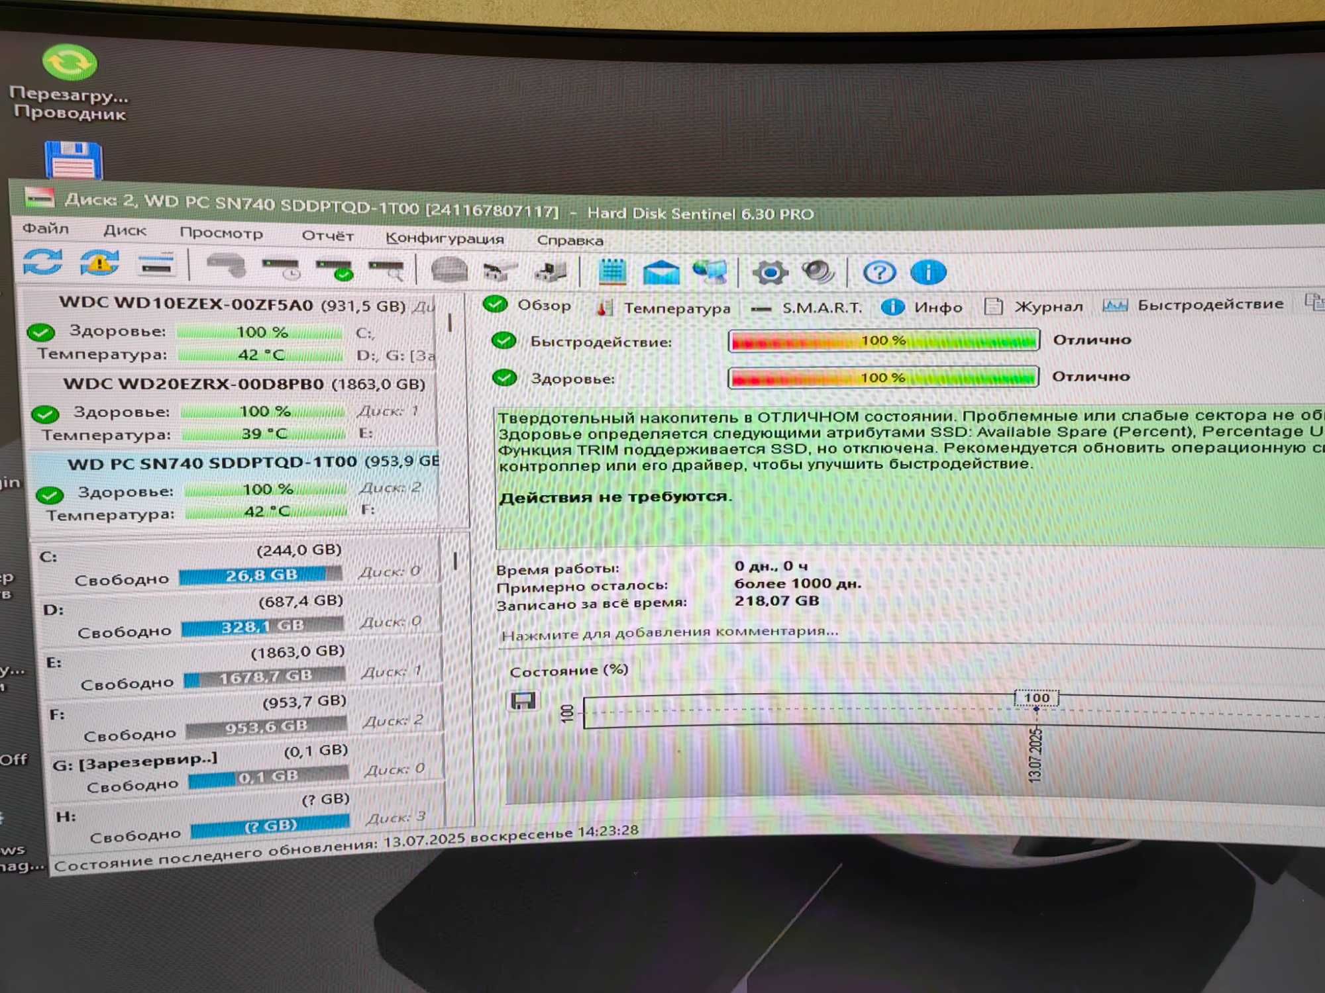Open the Справка menu
The image size is (1325, 993).
point(570,240)
